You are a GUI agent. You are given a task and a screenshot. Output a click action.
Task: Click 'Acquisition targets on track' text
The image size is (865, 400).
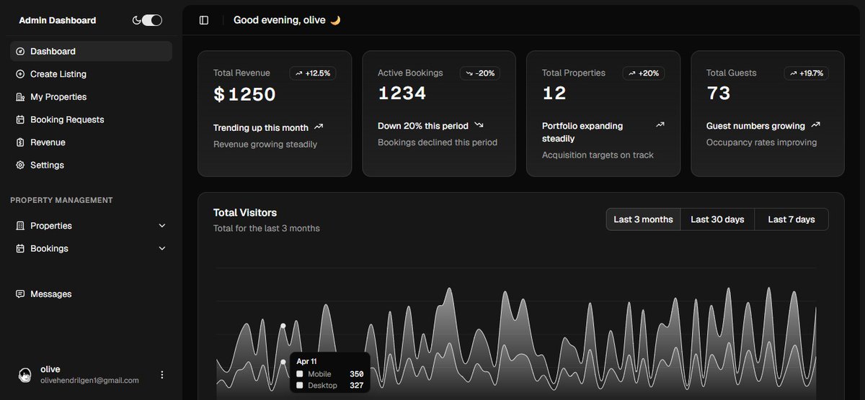click(598, 155)
